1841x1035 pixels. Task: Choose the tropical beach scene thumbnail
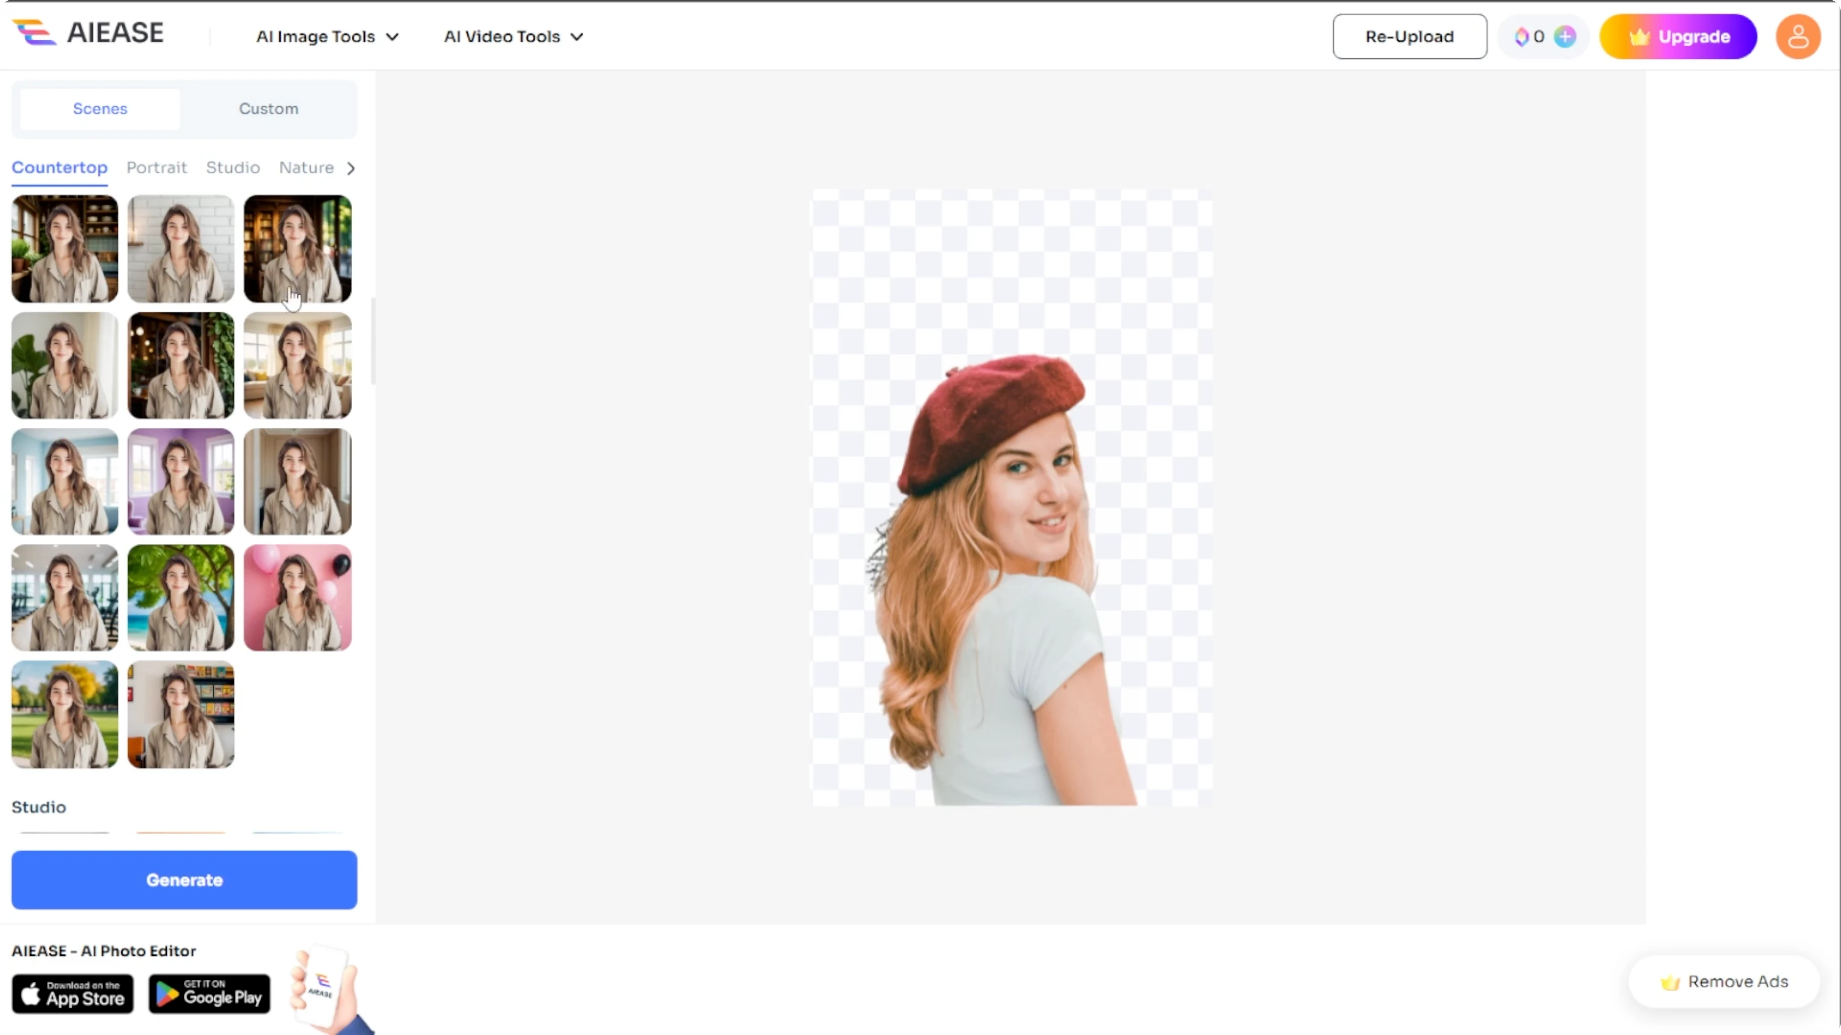click(181, 598)
